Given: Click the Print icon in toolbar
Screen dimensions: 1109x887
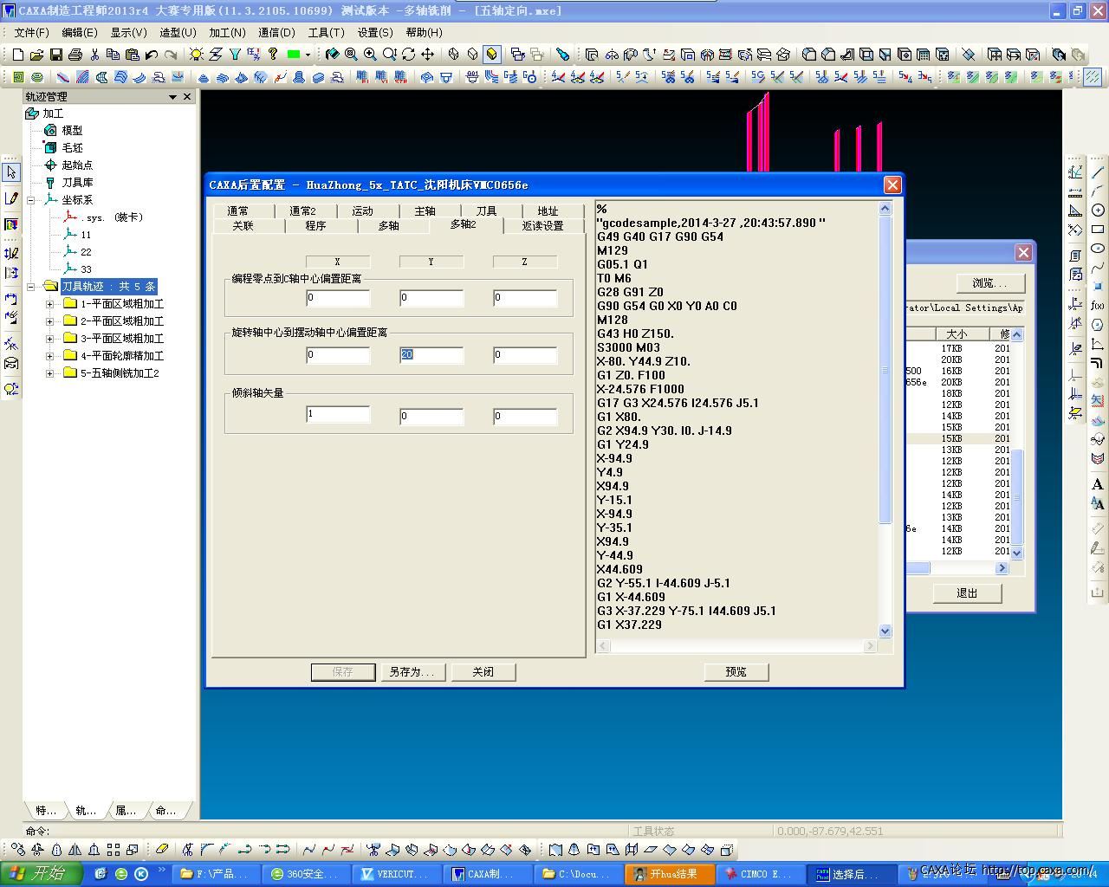Looking at the screenshot, I should pyautogui.click(x=75, y=54).
